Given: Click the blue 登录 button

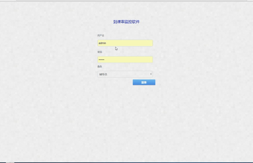Looking at the screenshot, I should click(x=144, y=83).
